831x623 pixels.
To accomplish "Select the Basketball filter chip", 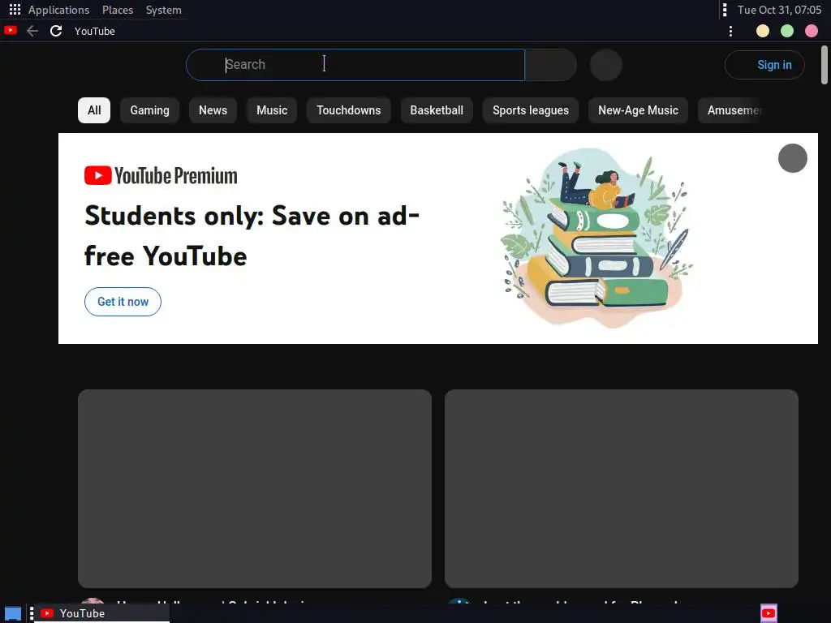I will click(436, 110).
